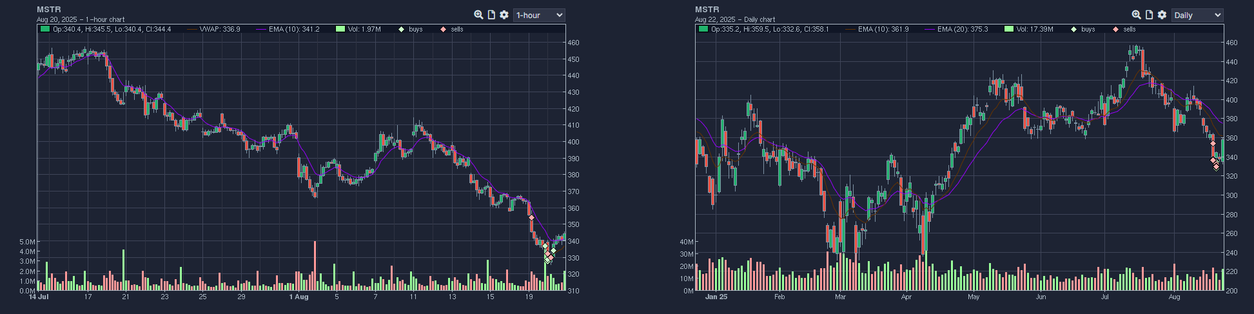Image resolution: width=1254 pixels, height=314 pixels.
Task: Toggle OHLC candle legend on Daily chart
Action: (x=764, y=29)
